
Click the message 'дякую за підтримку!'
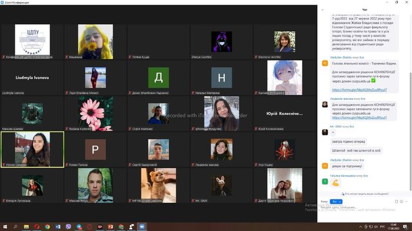click(347, 166)
